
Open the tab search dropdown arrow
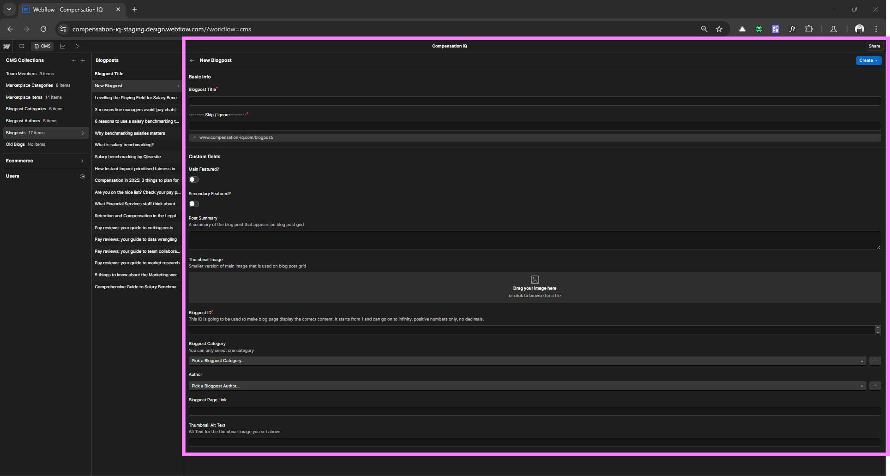[x=9, y=9]
